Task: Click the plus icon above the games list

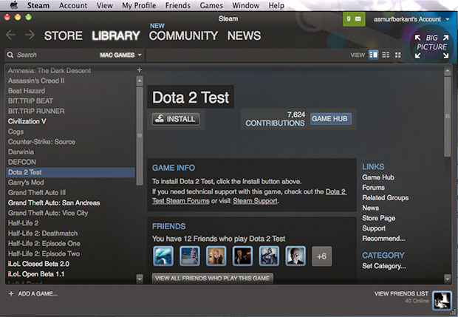Action: [x=140, y=69]
